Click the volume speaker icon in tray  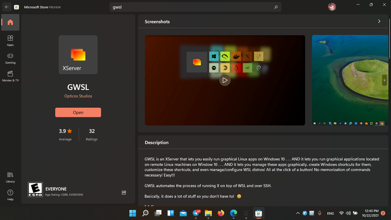click(348, 213)
